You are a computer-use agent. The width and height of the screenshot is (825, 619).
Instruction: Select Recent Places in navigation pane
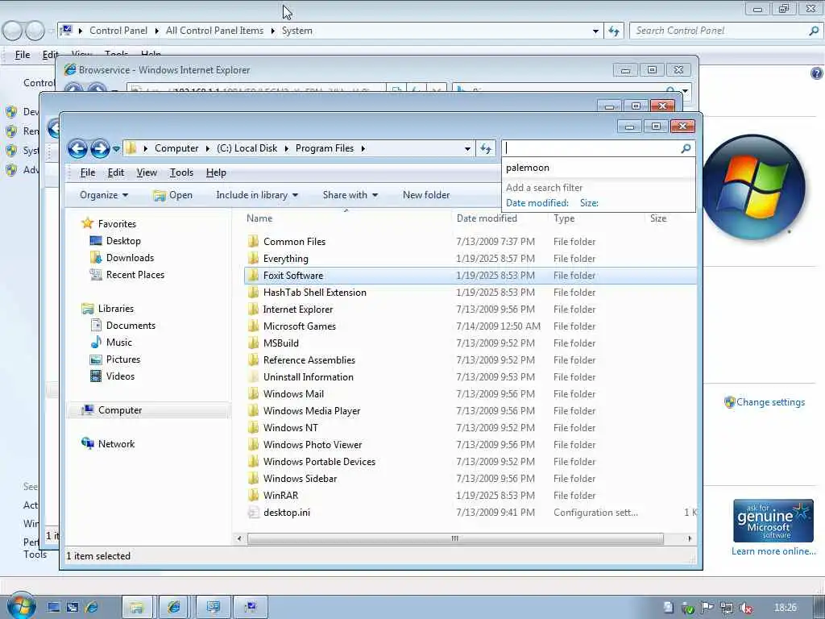click(135, 275)
